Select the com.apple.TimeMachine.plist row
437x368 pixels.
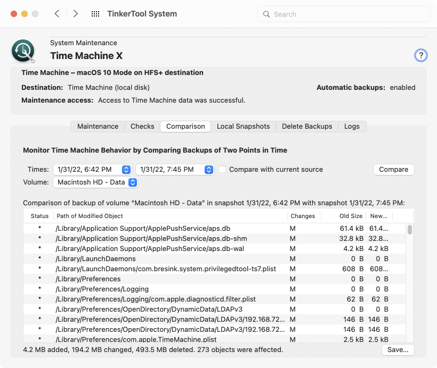214,339
